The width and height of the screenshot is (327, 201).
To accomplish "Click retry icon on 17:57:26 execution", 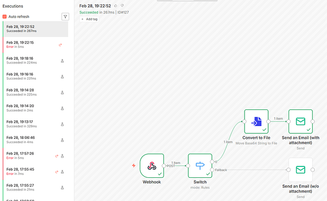I will [56, 156].
